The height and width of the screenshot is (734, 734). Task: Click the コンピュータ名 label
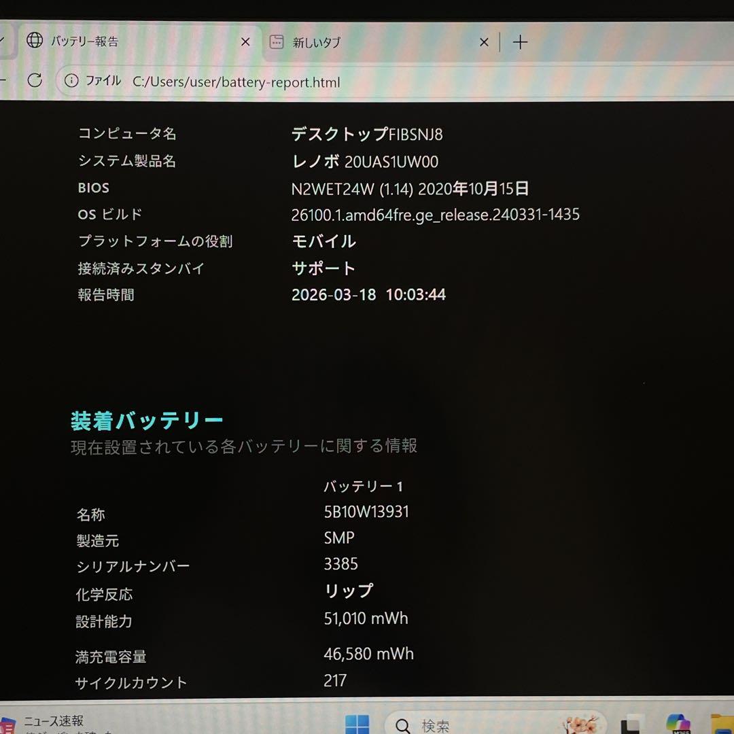[127, 133]
